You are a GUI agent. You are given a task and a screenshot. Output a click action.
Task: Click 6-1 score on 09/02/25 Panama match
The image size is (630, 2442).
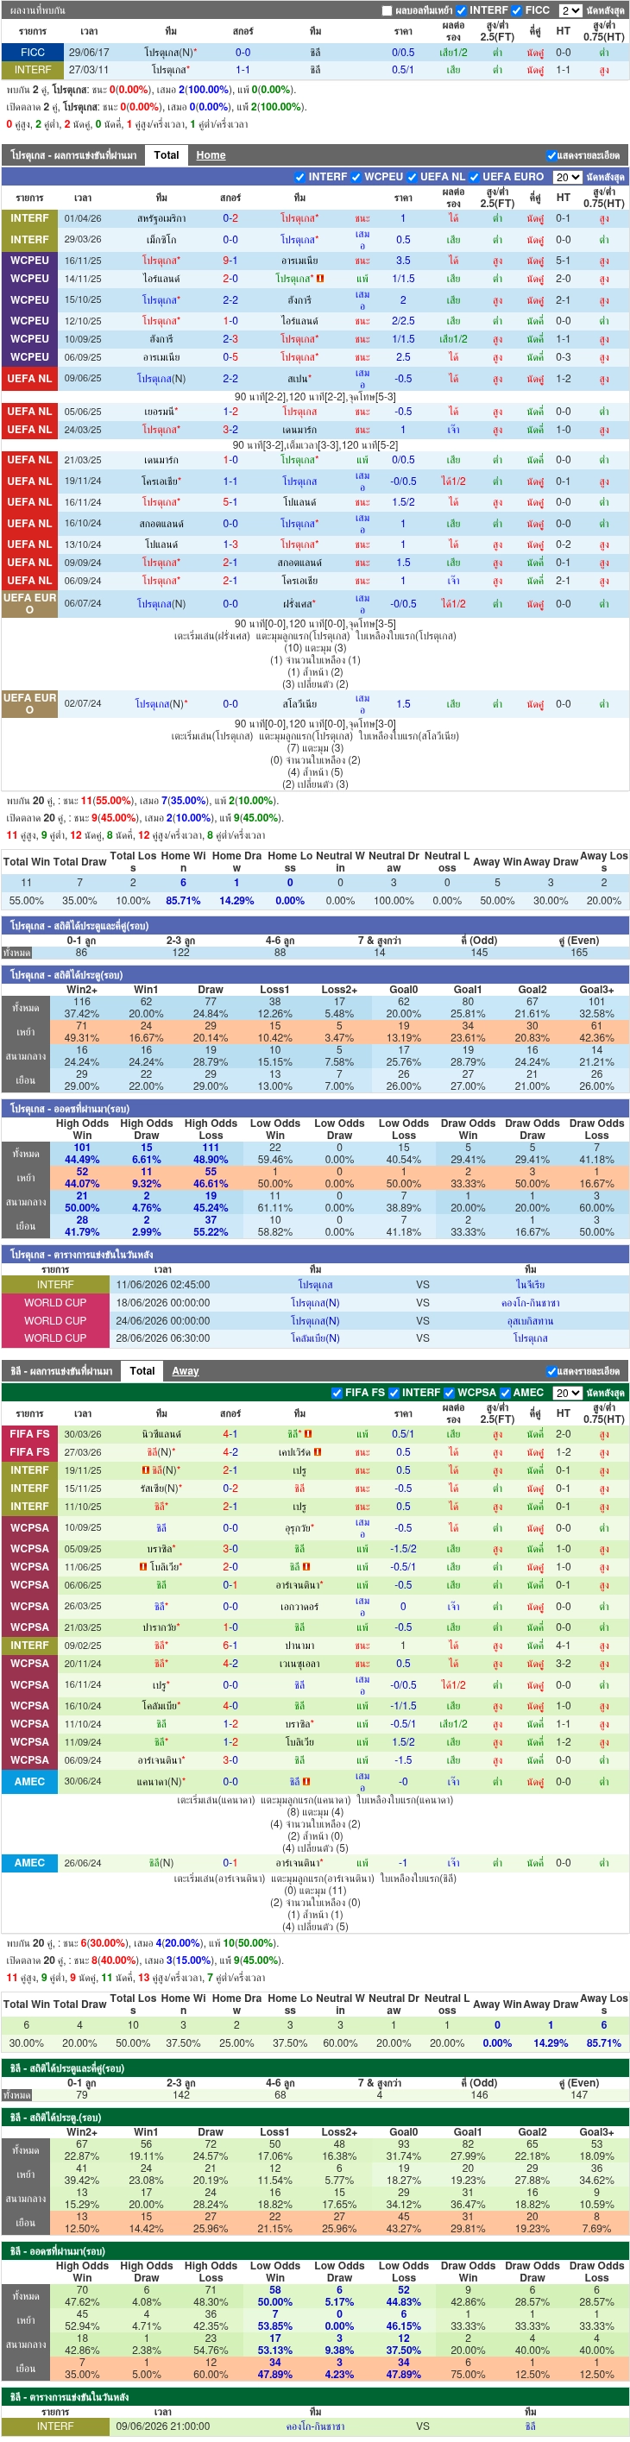coord(230,1646)
